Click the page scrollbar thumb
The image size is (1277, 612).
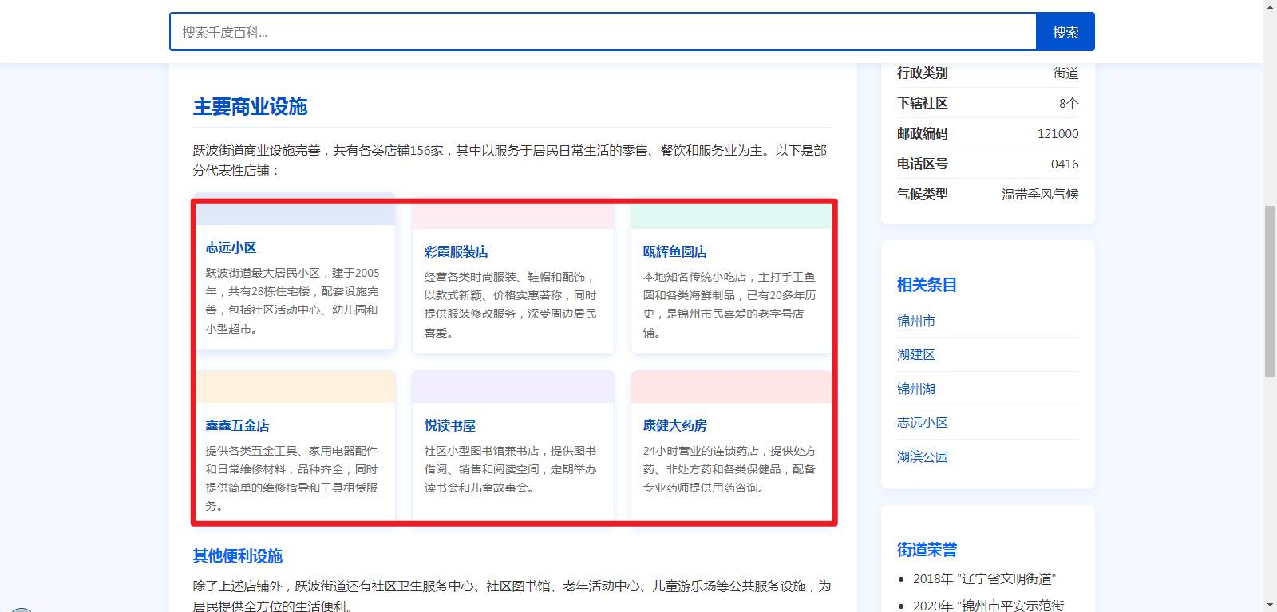[x=1270, y=290]
